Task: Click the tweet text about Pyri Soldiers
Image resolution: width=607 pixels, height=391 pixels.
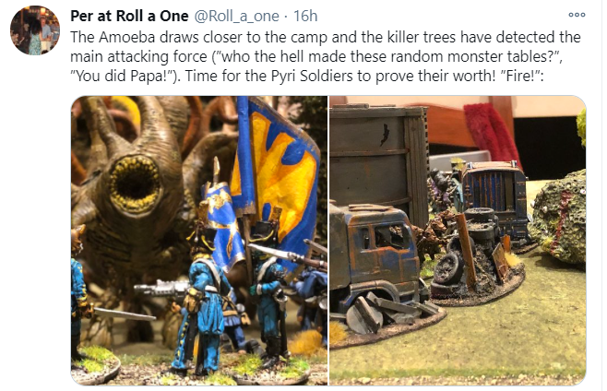Action: pyautogui.click(x=325, y=56)
